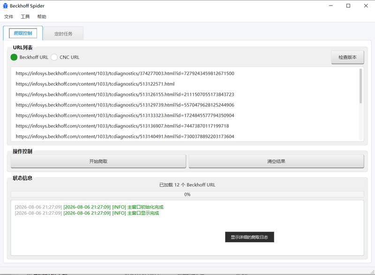Select URL ending 374277003.html?id=7279243459812671500
The width and height of the screenshot is (375, 275).
(125, 74)
